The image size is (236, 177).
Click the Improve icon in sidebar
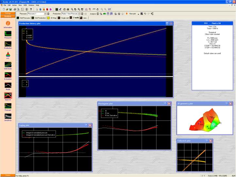pos(8,95)
